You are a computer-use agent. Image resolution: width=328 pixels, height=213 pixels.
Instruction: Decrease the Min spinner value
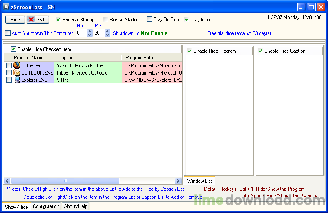click(107, 35)
